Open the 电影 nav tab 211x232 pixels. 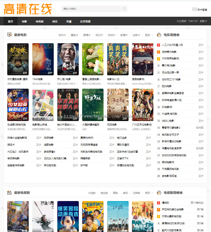(x=24, y=21)
